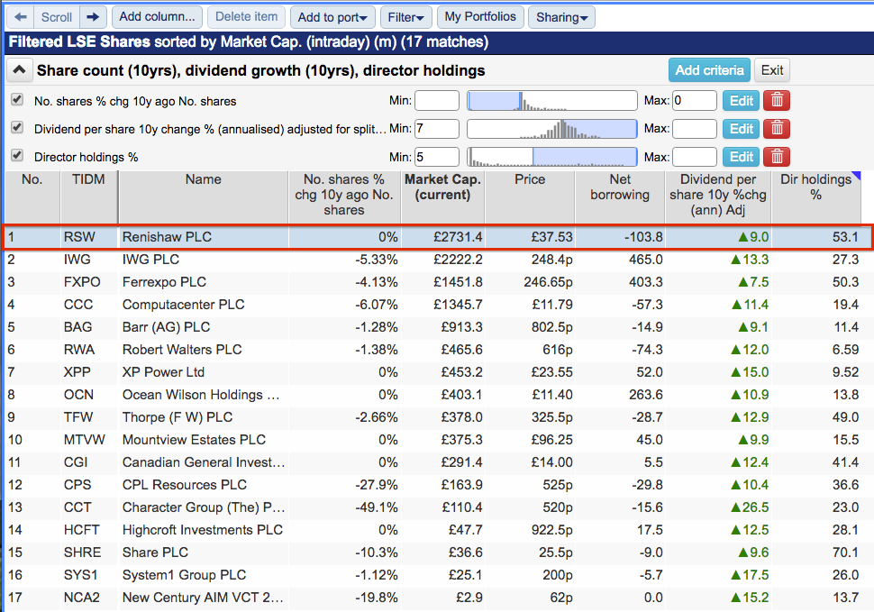Edit the No. shares % chg criterion
This screenshot has width=874, height=612.
(742, 101)
